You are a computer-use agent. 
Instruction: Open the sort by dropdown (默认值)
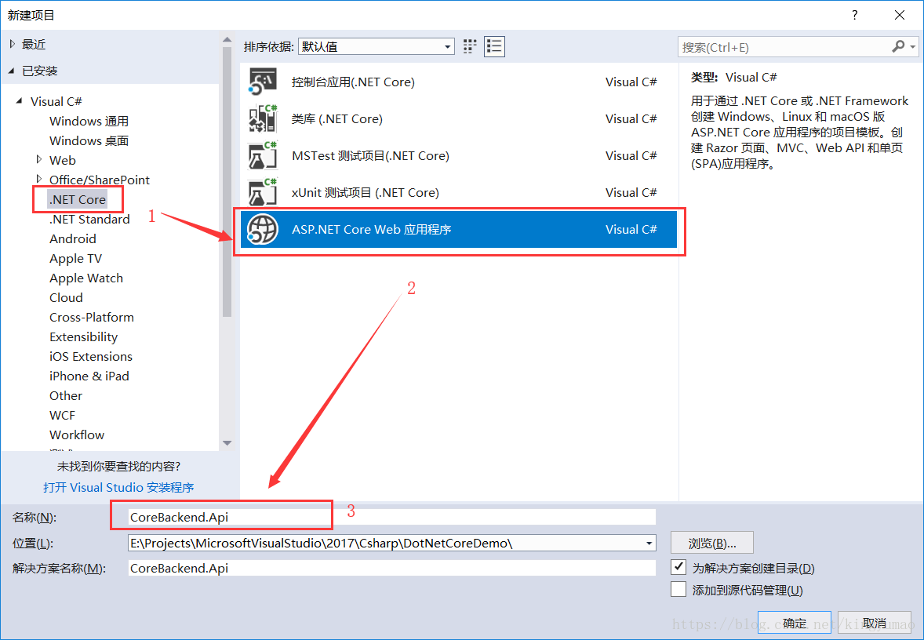pos(376,46)
